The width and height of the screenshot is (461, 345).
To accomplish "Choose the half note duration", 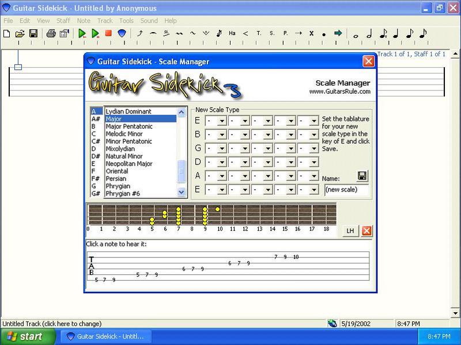I will coord(369,34).
